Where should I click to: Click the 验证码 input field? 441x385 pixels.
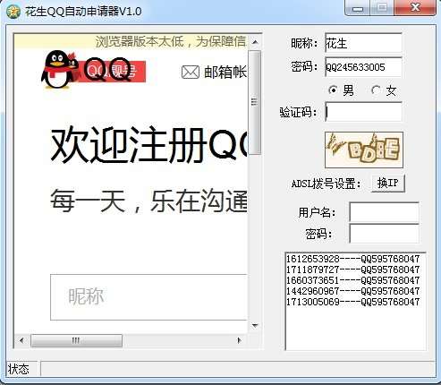pos(363,112)
